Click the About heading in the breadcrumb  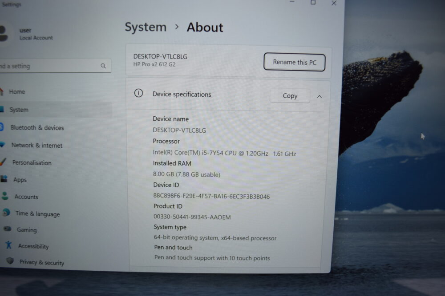tap(205, 28)
